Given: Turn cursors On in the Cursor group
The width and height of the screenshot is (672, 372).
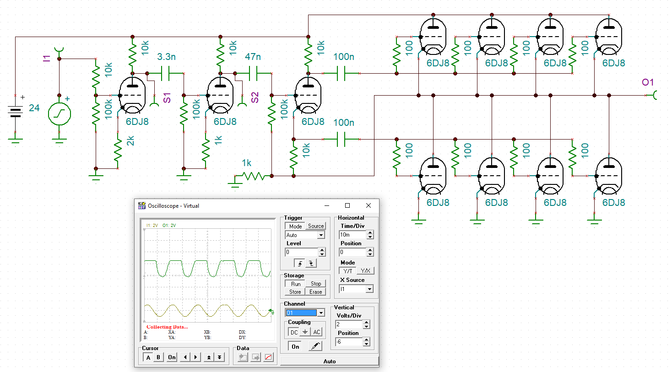Looking at the screenshot, I should (172, 357).
